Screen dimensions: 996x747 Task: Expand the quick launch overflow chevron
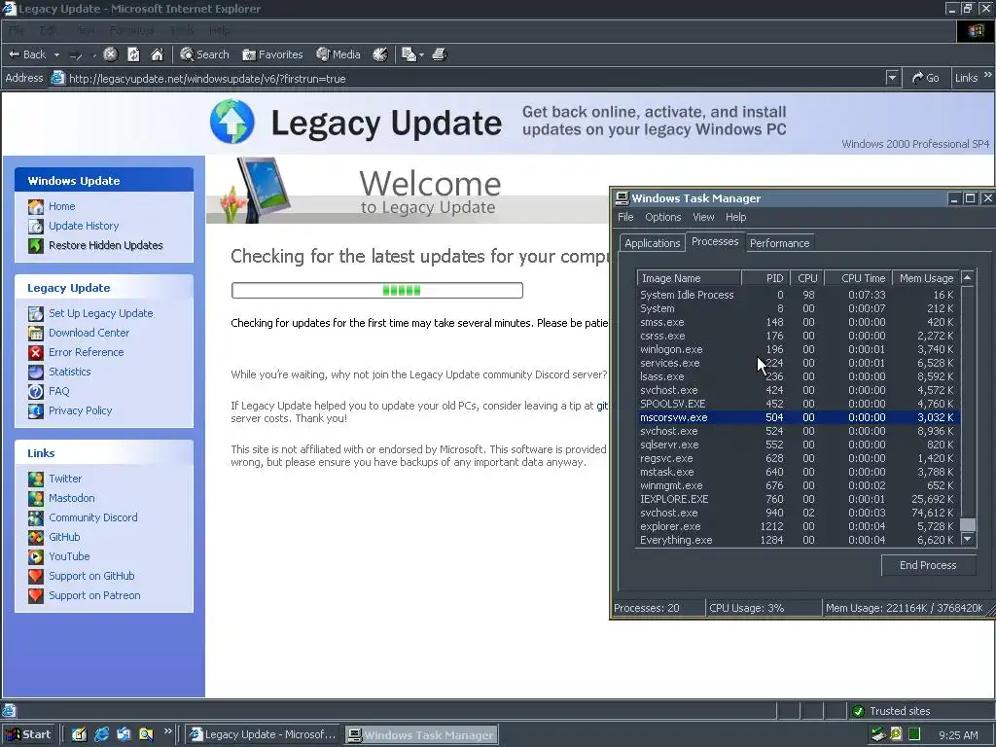click(x=167, y=731)
